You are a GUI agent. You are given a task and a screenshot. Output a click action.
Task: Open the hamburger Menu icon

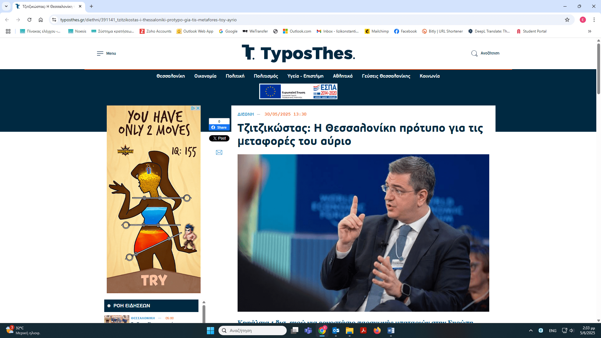pos(100,54)
